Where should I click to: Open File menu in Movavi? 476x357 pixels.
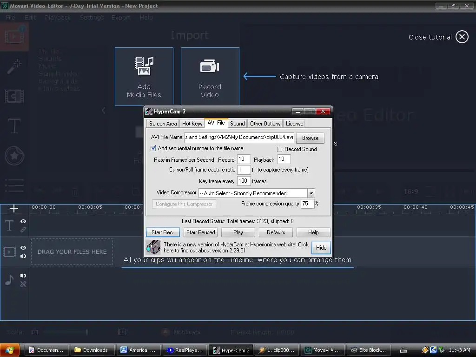point(10,18)
